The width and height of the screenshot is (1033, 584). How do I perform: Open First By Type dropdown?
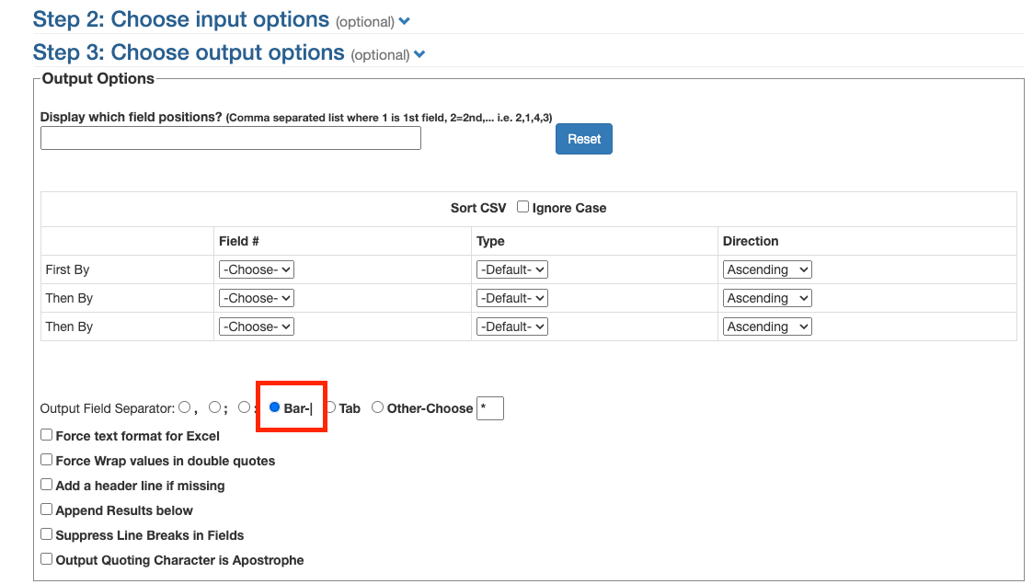pos(511,269)
